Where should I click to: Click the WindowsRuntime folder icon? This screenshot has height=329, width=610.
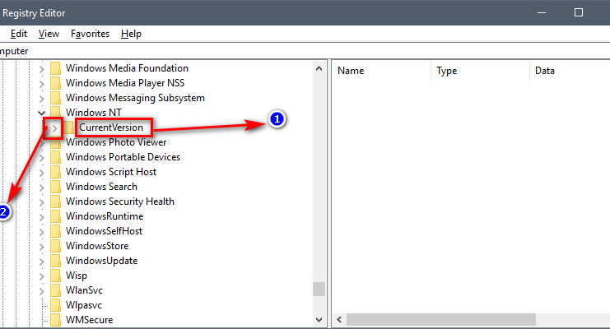click(56, 216)
